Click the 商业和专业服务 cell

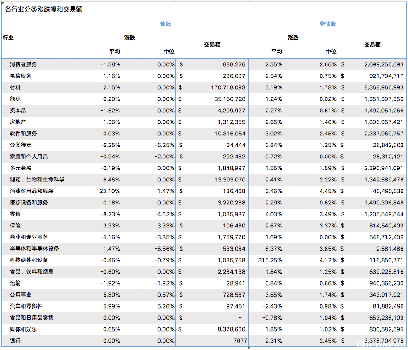(x=29, y=237)
